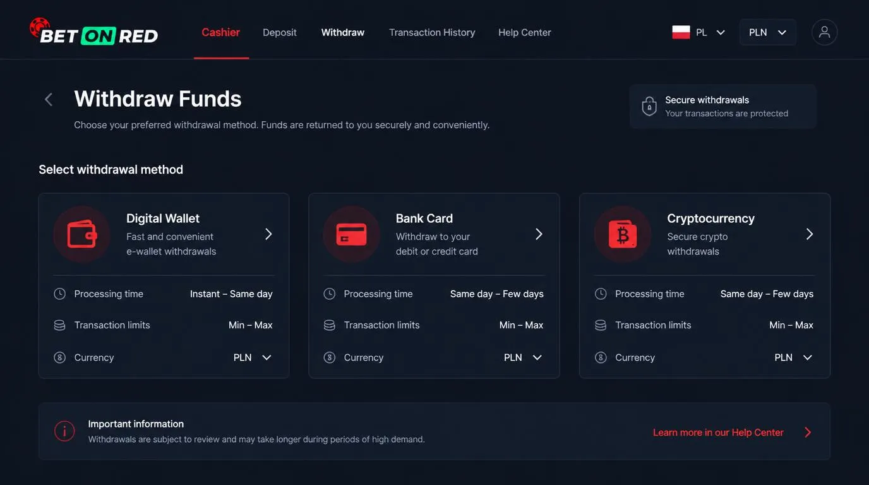
Task: Select the Withdraw tab
Action: [x=343, y=32]
